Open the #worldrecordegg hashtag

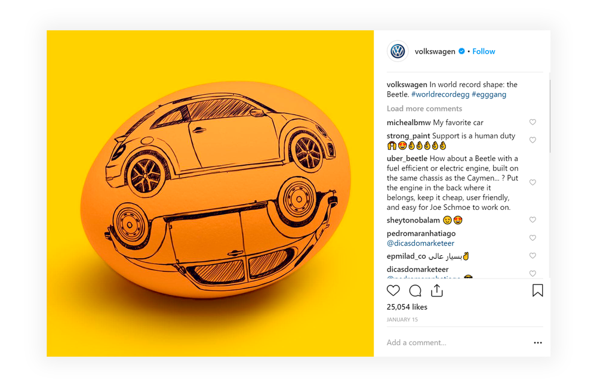440,94
